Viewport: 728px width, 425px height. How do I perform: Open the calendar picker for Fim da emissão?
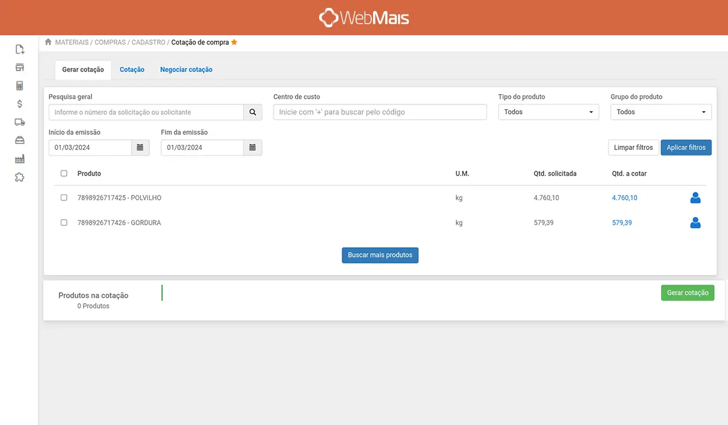point(252,148)
